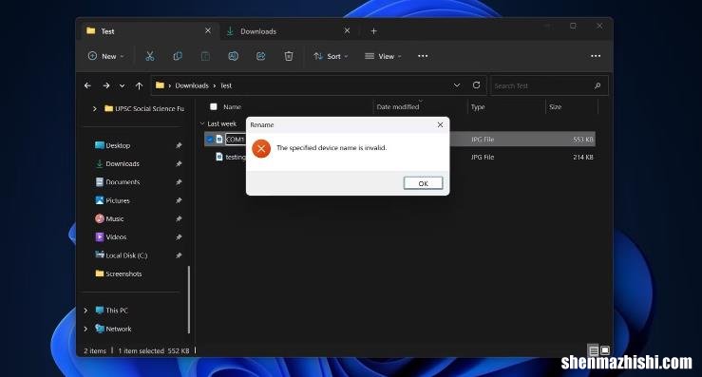Click the Cut scissors icon
702x377 pixels.
149,56
